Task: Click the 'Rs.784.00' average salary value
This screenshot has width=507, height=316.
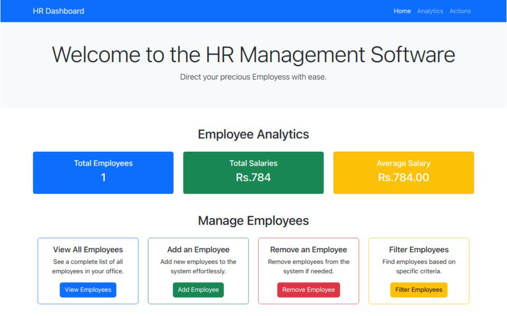Action: 404,177
